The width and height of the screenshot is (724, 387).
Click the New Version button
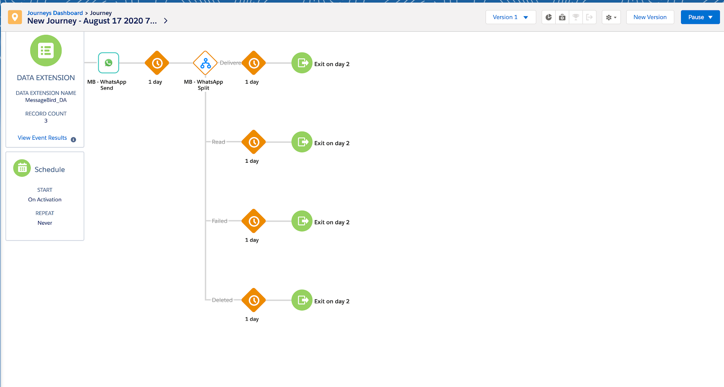click(650, 17)
